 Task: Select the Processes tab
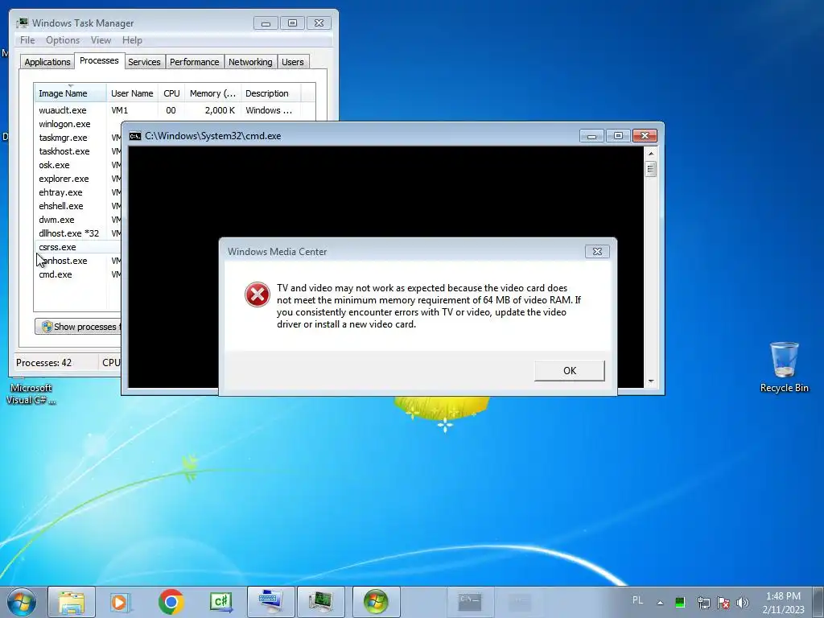(x=99, y=60)
